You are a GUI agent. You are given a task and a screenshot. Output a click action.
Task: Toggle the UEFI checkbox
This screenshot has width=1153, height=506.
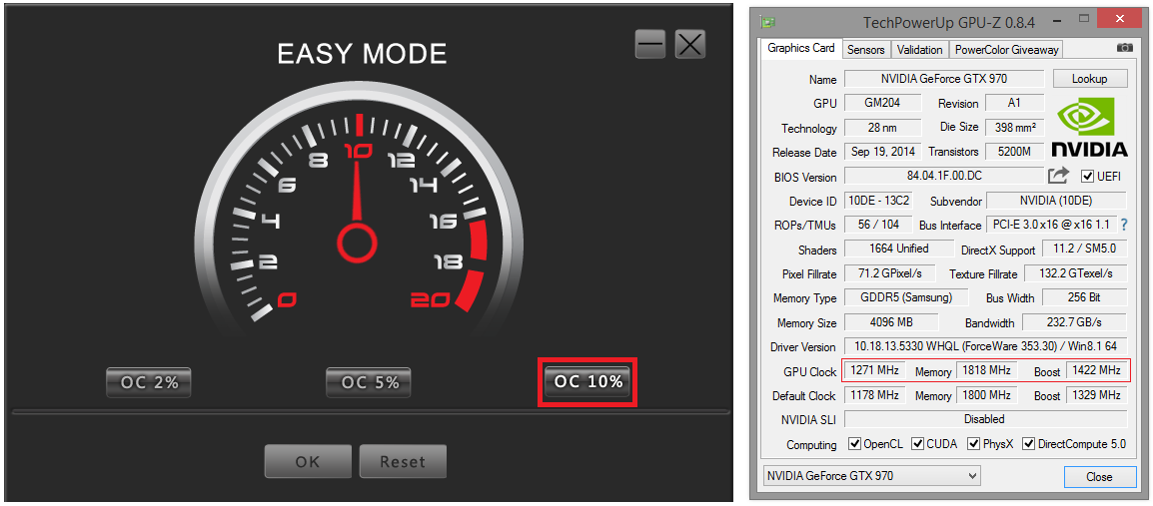[x=1087, y=177]
